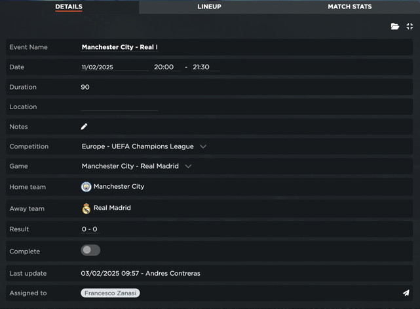Click the start time 20:00 field
Image resolution: width=420 pixels, height=309 pixels.
[x=167, y=67]
